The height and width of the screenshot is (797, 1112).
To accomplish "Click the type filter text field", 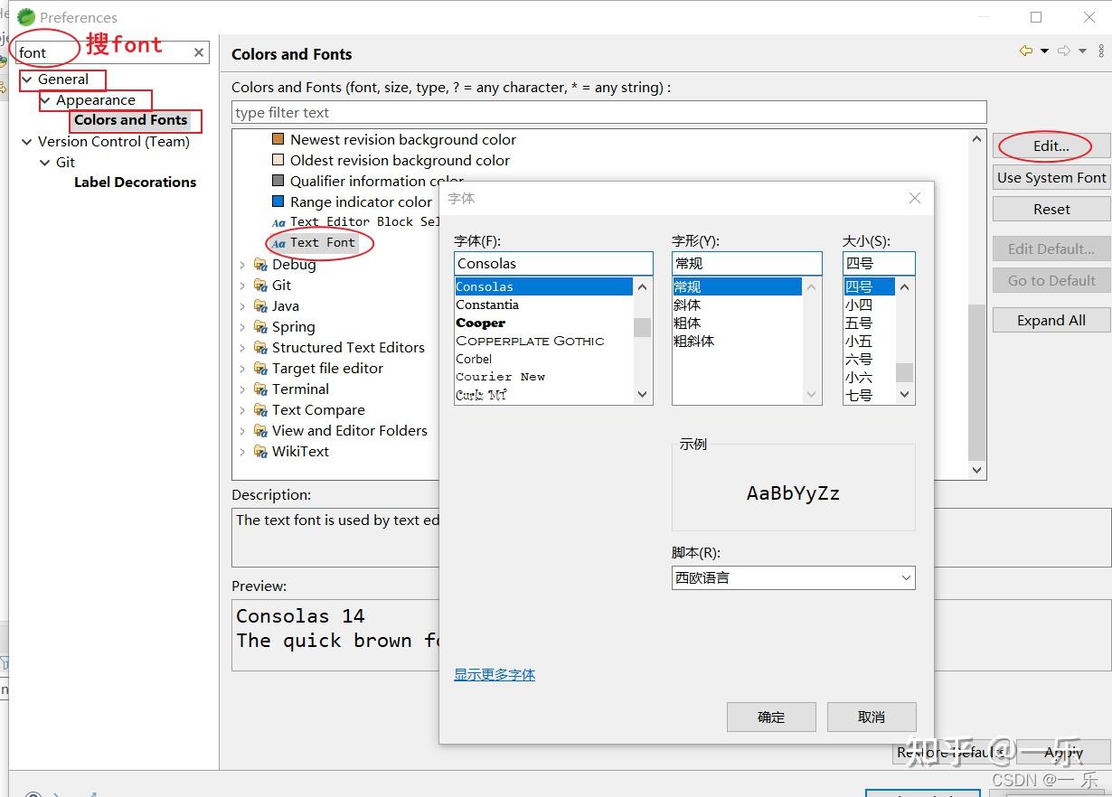I will (x=608, y=113).
